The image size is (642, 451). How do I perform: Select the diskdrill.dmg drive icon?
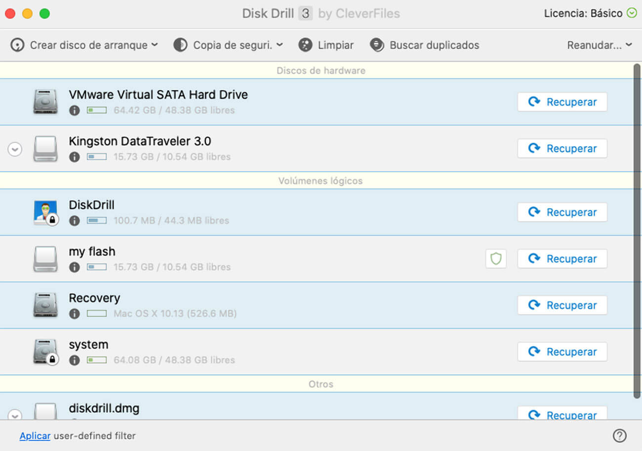pos(45,412)
